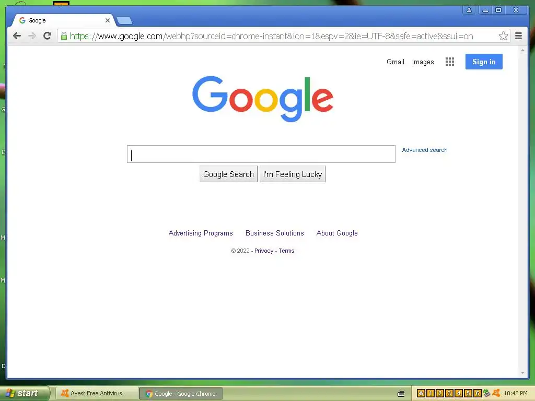Image resolution: width=535 pixels, height=401 pixels.
Task: Select Google Chrome taskbar button
Action: click(181, 394)
